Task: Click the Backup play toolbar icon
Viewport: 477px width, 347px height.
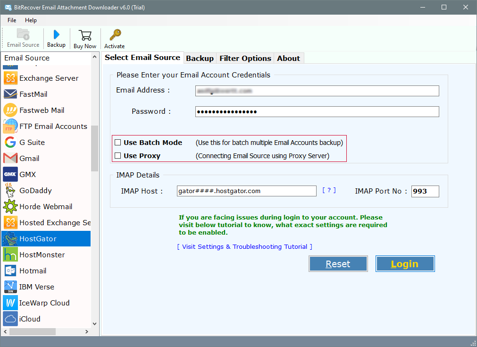Action: pos(56,35)
